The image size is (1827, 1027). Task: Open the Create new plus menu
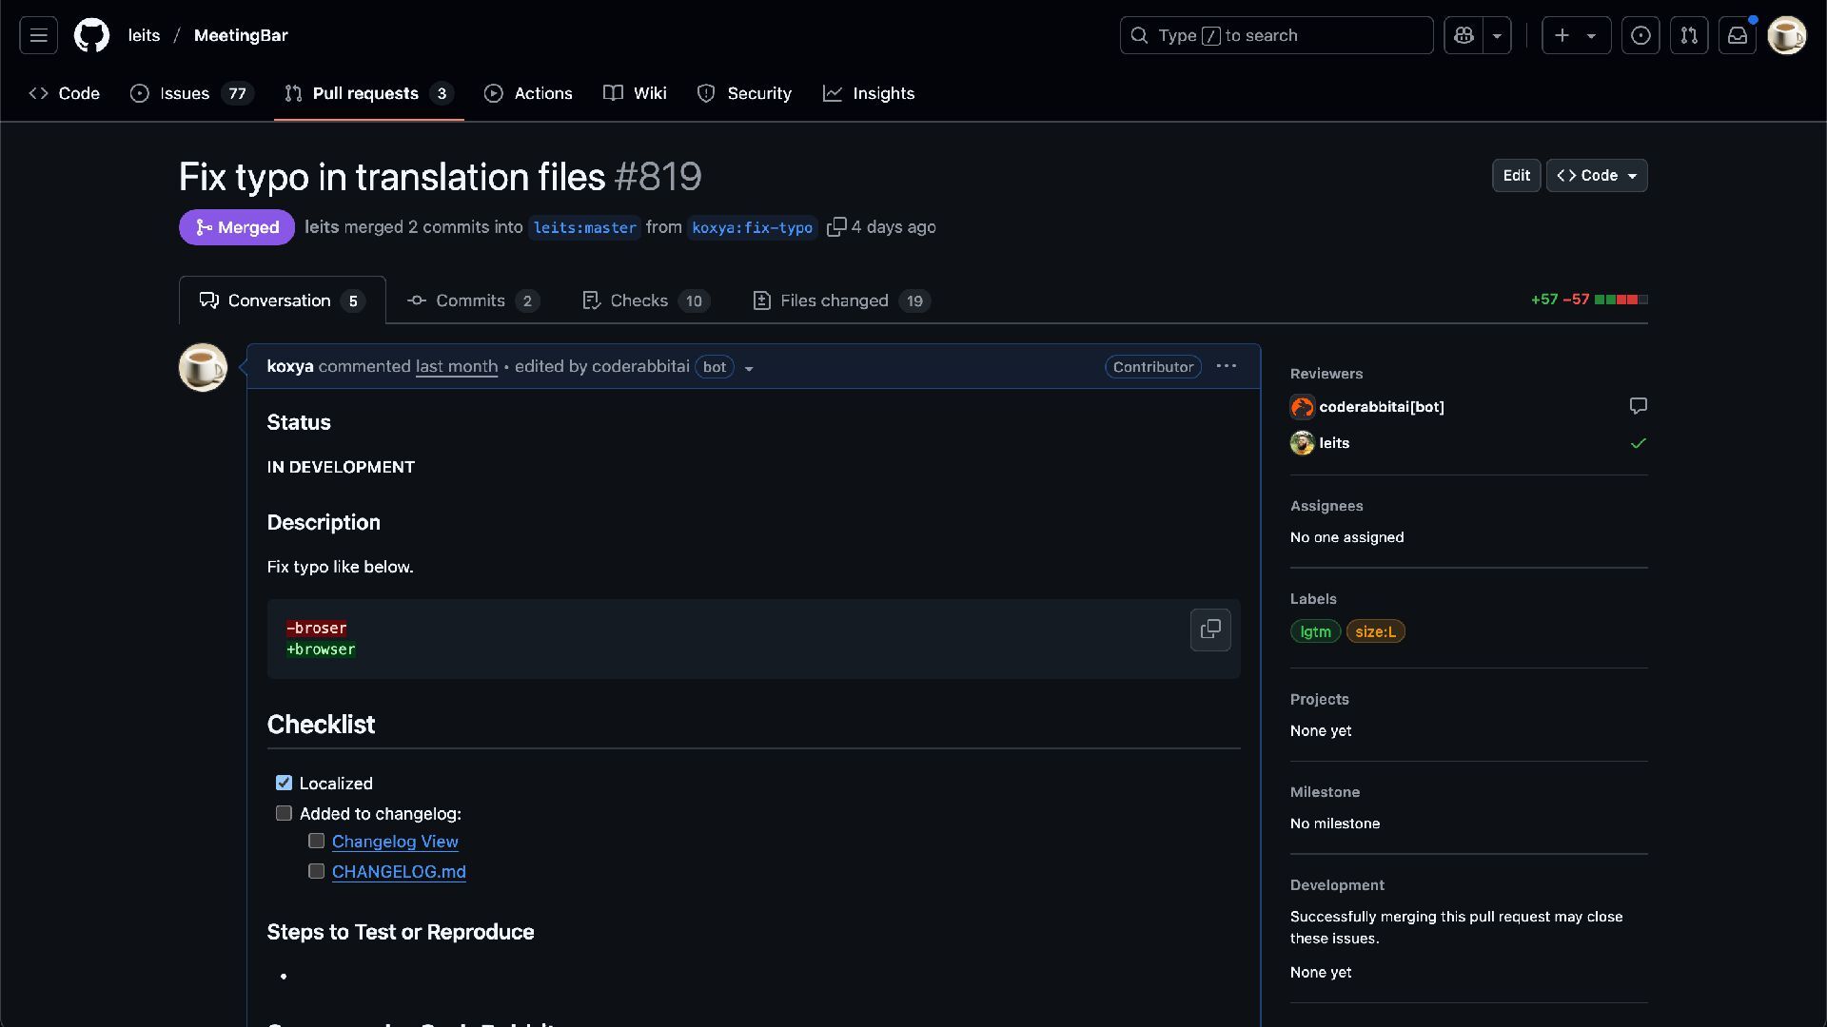coord(1576,35)
